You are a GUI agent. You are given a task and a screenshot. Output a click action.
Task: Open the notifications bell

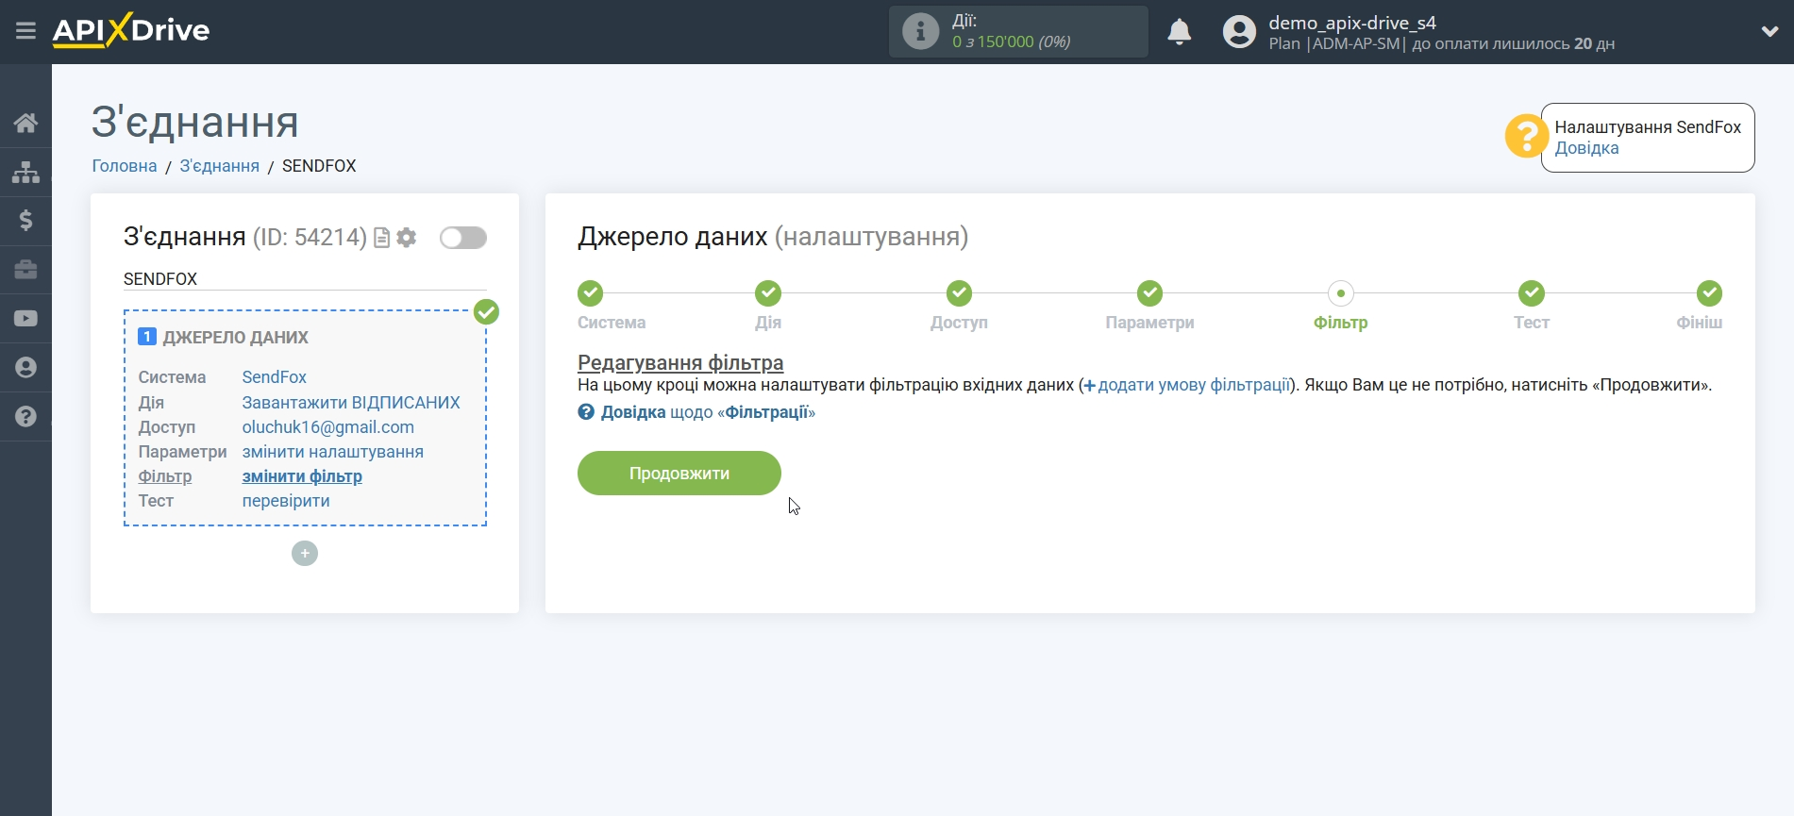tap(1179, 32)
